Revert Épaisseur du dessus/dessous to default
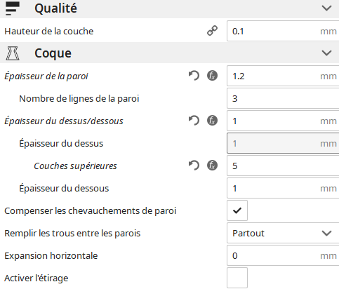The width and height of the screenshot is (339, 289). [x=194, y=121]
